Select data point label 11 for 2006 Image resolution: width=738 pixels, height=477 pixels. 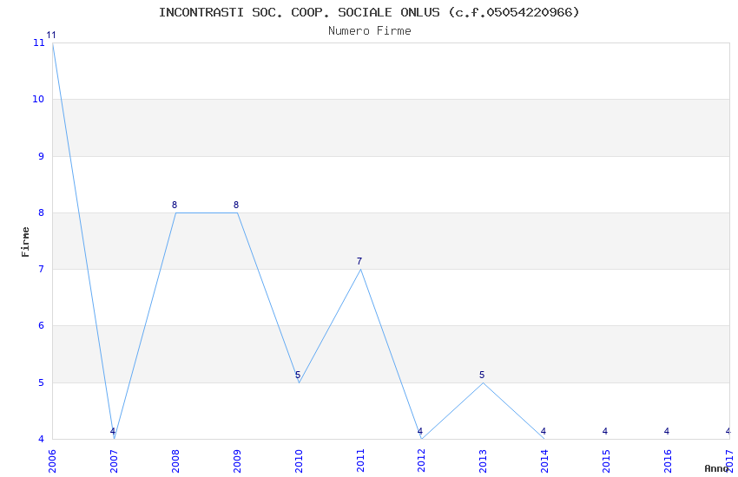tap(51, 36)
